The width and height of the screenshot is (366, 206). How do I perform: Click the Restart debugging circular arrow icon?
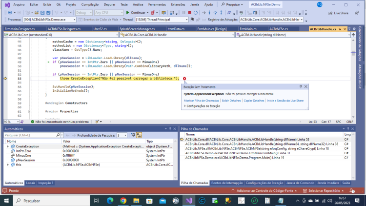coord(196,13)
